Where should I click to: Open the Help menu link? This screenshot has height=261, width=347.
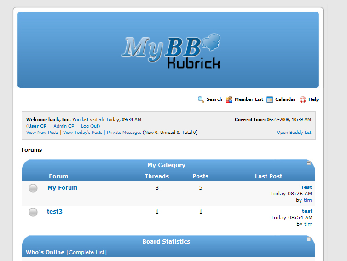click(313, 99)
